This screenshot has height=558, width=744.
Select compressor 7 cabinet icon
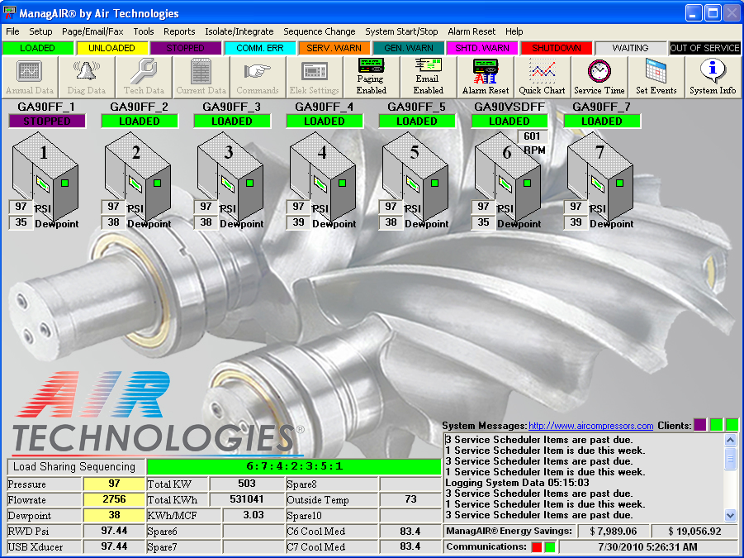pyautogui.click(x=600, y=176)
